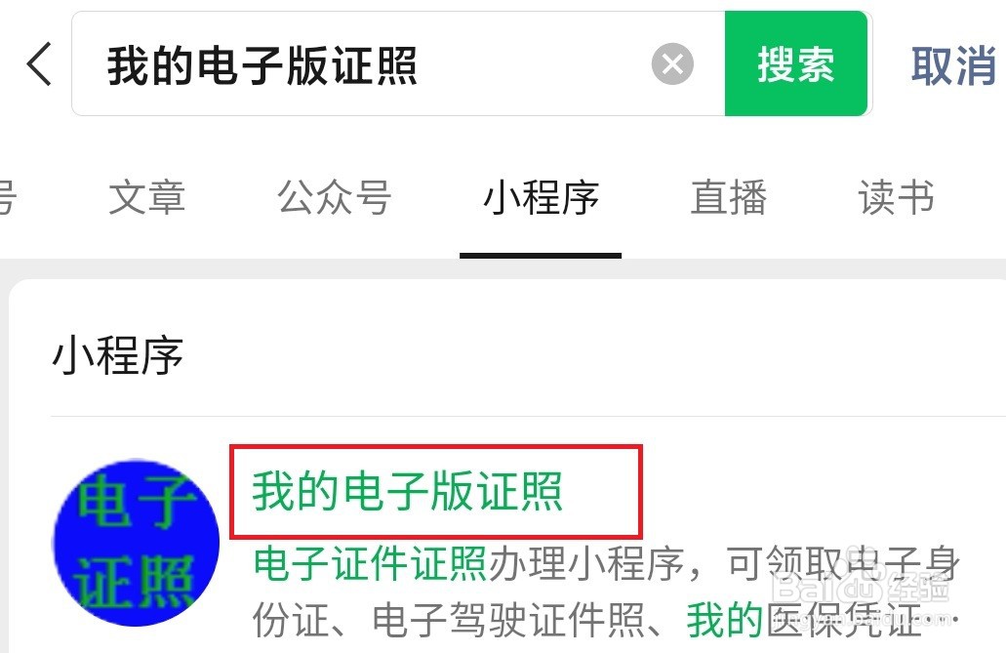This screenshot has width=1006, height=653.
Task: Tap 取消 to cancel the search
Action: click(953, 65)
